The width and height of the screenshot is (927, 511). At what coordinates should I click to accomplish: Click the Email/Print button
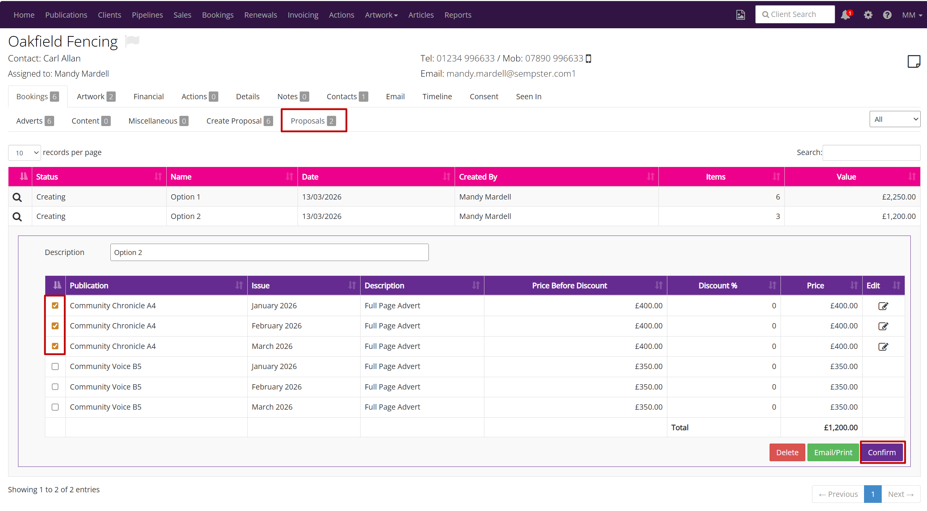833,452
